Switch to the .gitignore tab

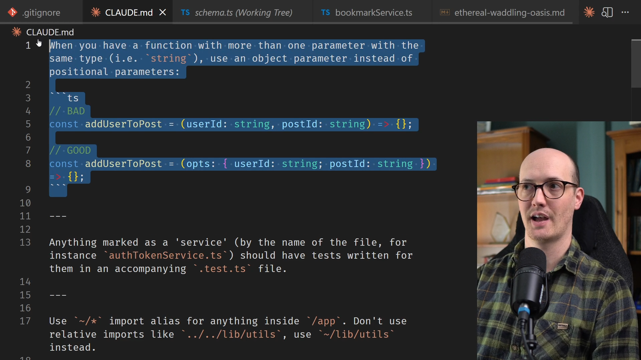pyautogui.click(x=41, y=12)
